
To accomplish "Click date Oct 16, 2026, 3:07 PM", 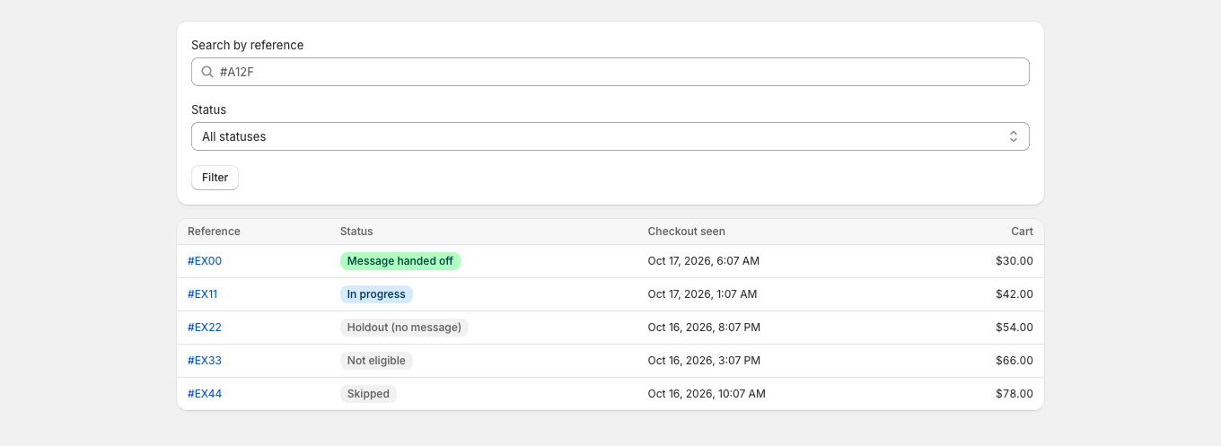I will coord(704,361).
